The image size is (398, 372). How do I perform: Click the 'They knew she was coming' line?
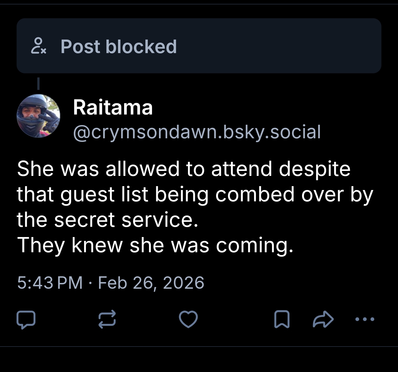pos(155,245)
